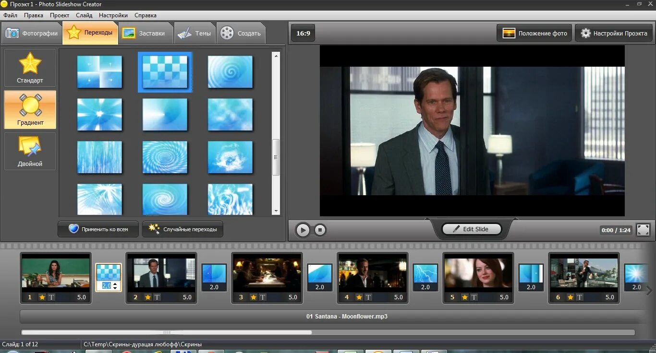Select the checkerboard gradient transition
The image size is (656, 353).
[165, 72]
